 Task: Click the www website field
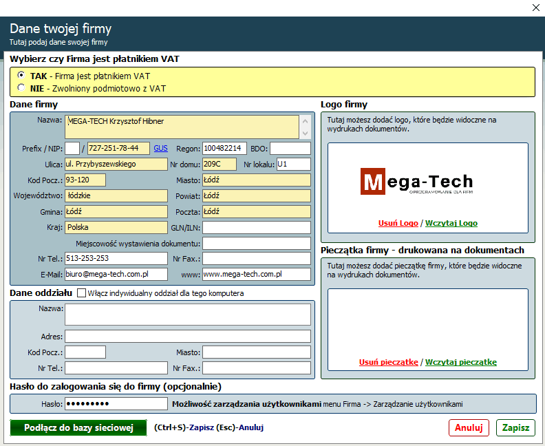coord(257,274)
